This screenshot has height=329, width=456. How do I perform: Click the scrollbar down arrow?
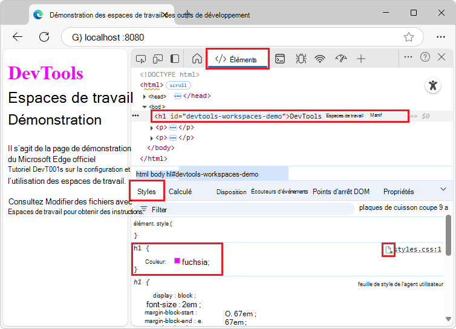click(x=448, y=319)
